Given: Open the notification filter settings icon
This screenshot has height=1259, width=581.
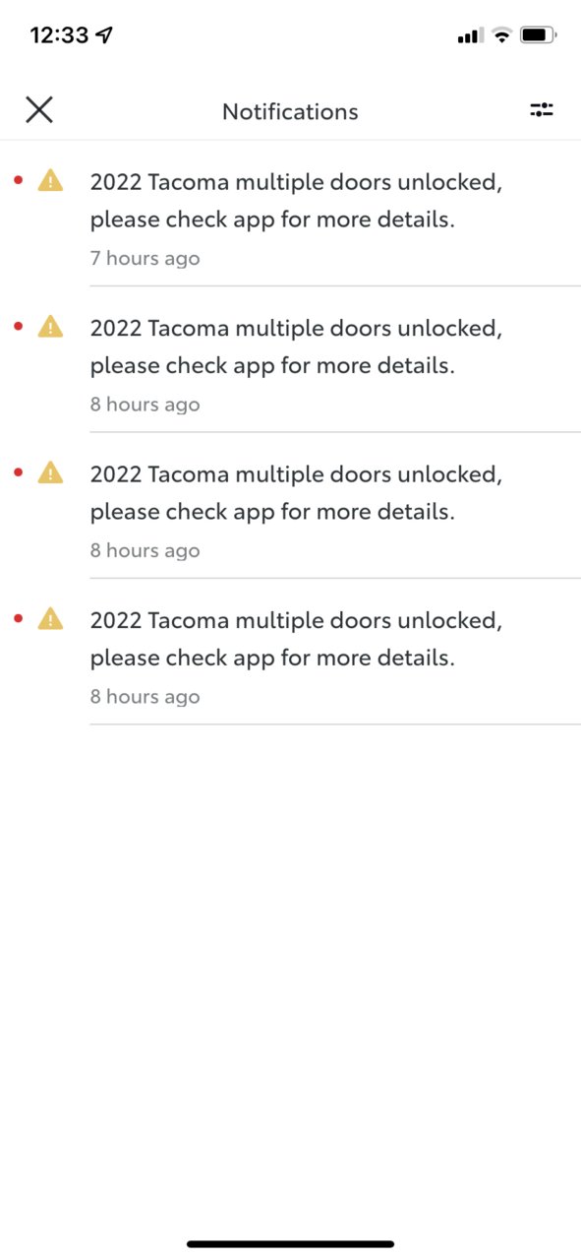Looking at the screenshot, I should 542,110.
